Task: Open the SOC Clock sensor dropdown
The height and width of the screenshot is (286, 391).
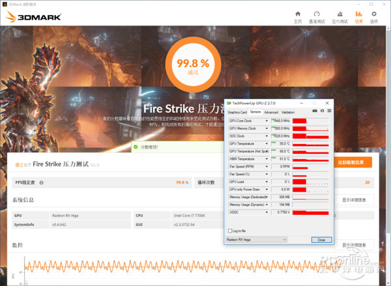Action: tap(267, 136)
